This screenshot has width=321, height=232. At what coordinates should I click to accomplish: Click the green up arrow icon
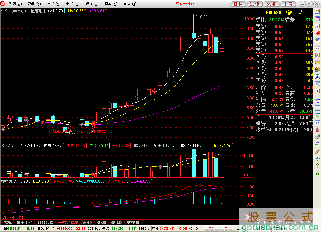pyautogui.click(x=318, y=166)
